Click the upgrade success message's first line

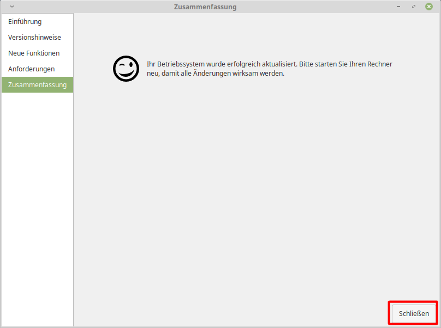point(270,64)
